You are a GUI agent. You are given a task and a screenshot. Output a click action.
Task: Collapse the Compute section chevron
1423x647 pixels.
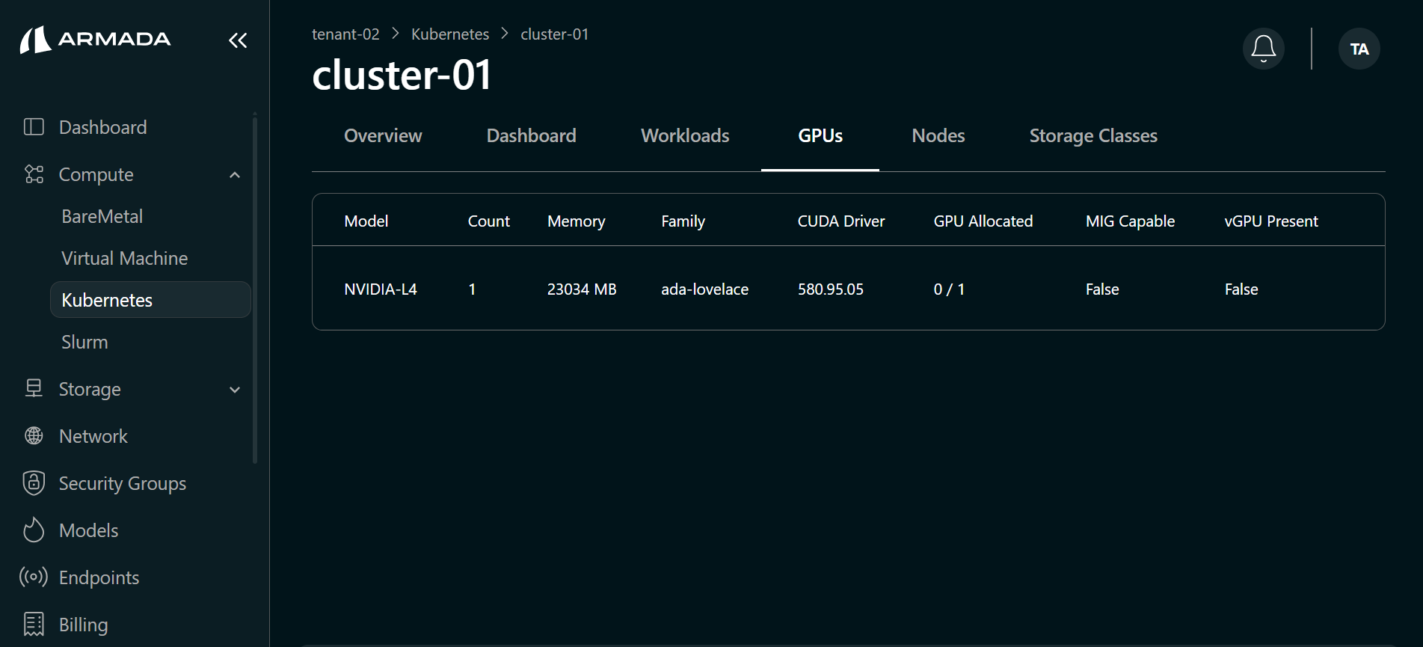235,175
